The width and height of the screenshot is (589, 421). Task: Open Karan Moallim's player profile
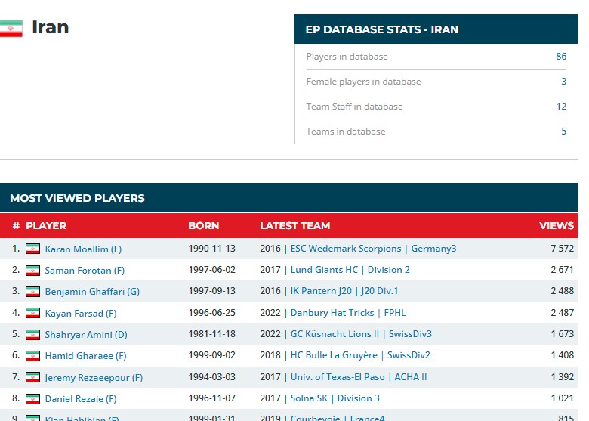pos(83,249)
